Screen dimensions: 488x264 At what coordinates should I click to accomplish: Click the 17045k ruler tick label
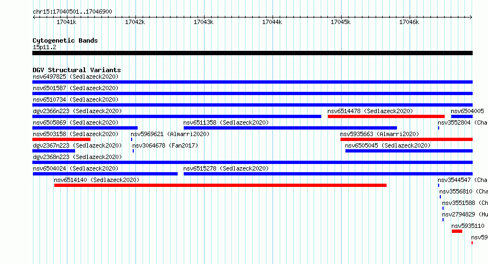coord(341,22)
